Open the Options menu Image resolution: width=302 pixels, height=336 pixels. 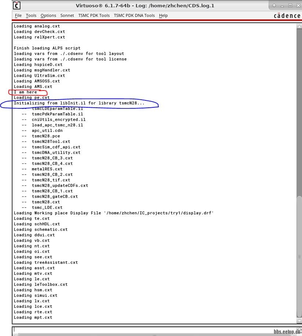(x=48, y=15)
